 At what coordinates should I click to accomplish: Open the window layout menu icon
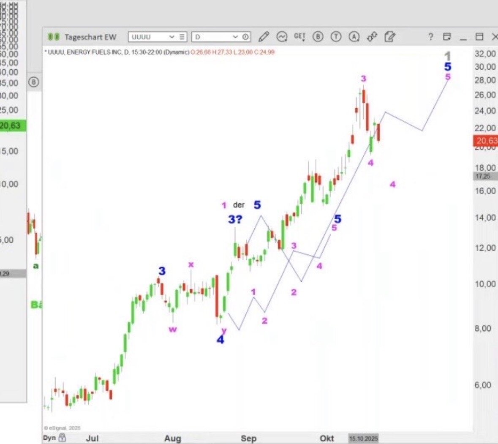447,37
